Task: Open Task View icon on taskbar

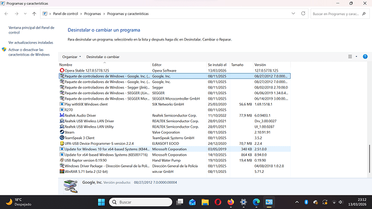Action: 180,202
